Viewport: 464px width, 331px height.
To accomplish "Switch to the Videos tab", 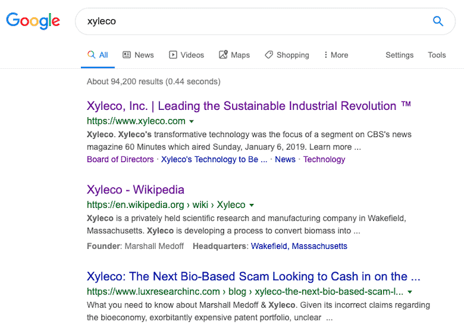I will tap(186, 55).
